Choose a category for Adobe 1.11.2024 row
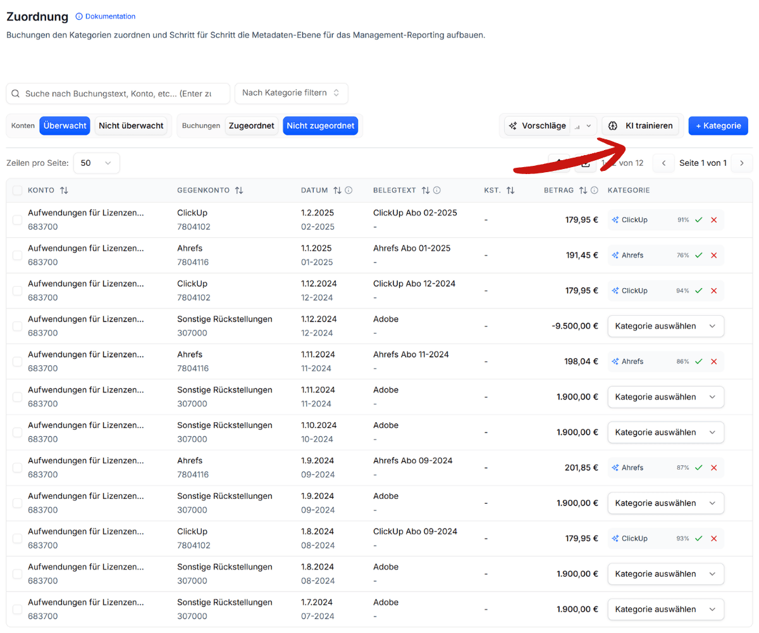The width and height of the screenshot is (759, 633). [x=665, y=397]
